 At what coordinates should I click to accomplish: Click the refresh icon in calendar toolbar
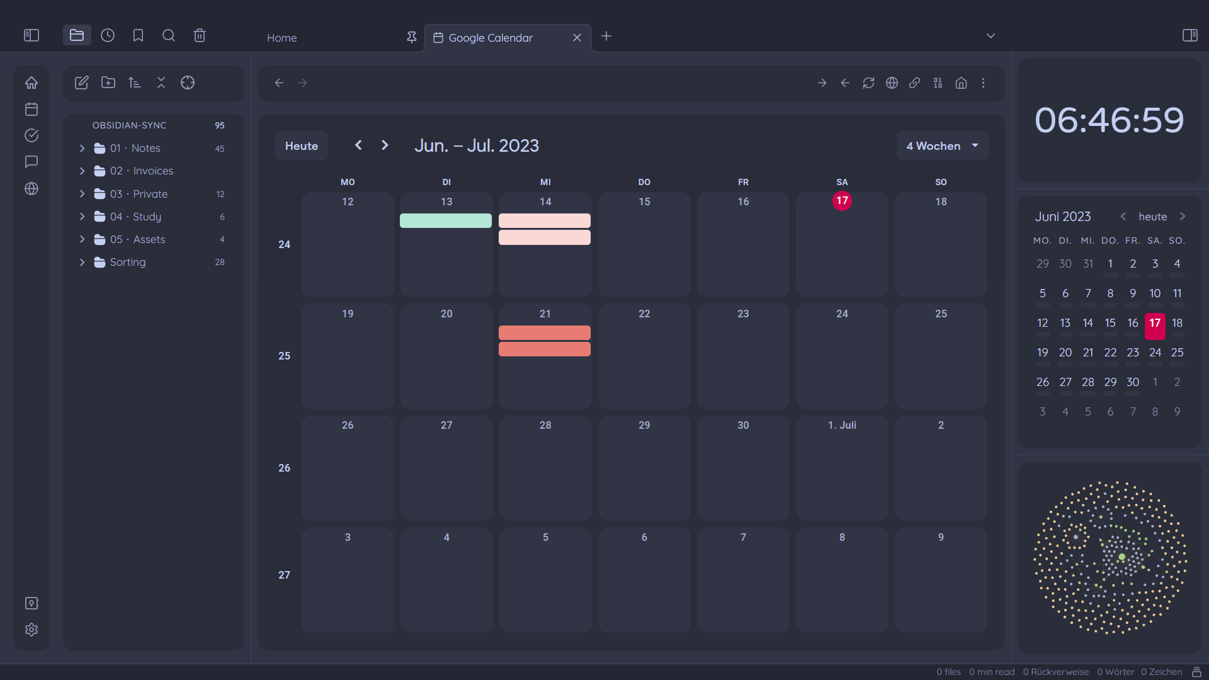click(868, 83)
